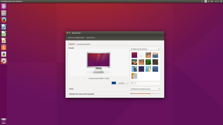Click Apariencia breadcrumb button

[91, 38]
